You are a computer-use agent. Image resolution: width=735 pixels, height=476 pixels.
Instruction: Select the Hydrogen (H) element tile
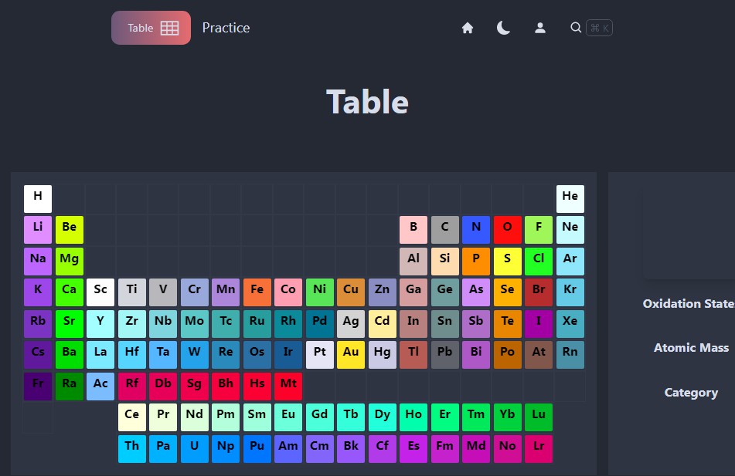pos(37,198)
